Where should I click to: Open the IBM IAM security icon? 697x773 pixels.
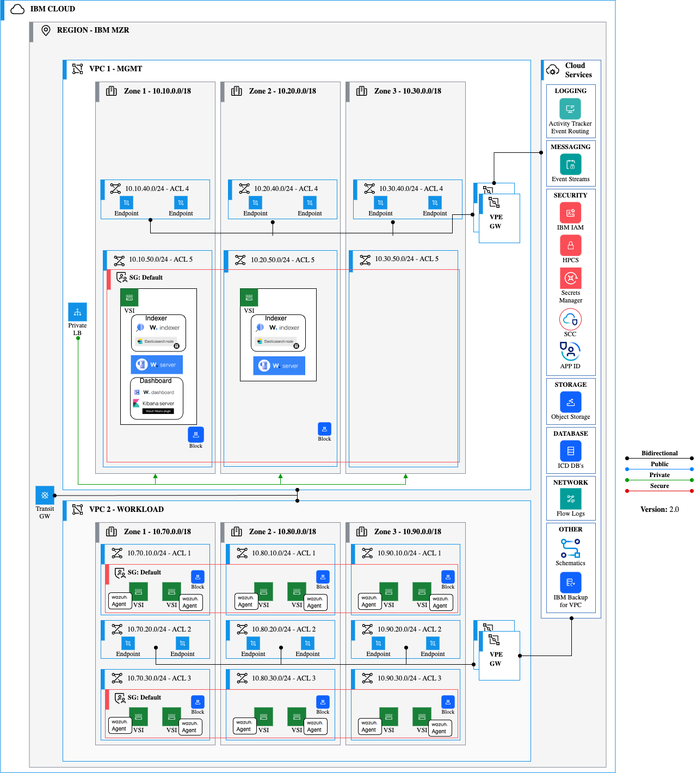coord(570,213)
